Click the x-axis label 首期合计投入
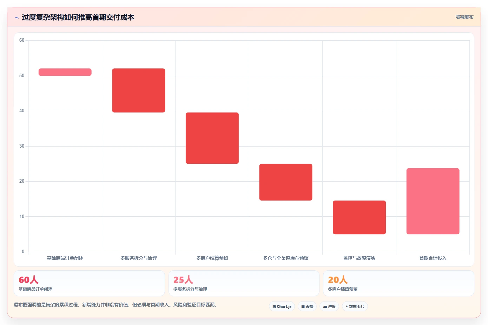Image resolution: width=488 pixels, height=325 pixels. [x=433, y=258]
